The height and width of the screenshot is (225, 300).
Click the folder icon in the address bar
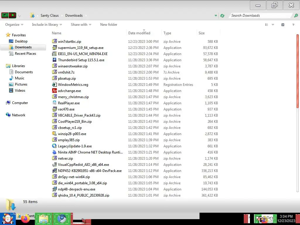[x=32, y=15]
